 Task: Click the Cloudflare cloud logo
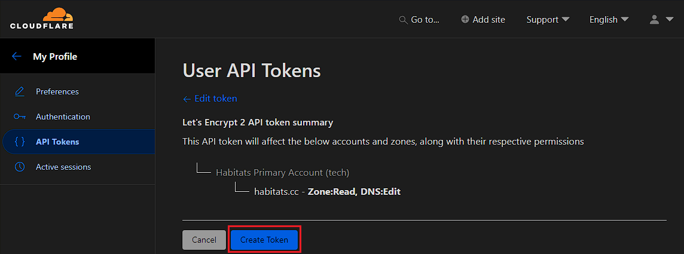pyautogui.click(x=42, y=19)
